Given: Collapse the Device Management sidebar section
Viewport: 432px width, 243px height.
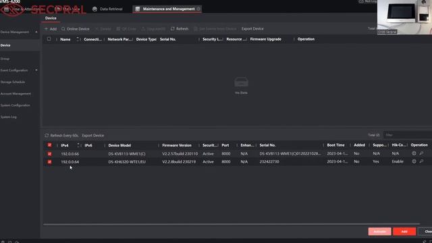Looking at the screenshot, I should click(36, 32).
